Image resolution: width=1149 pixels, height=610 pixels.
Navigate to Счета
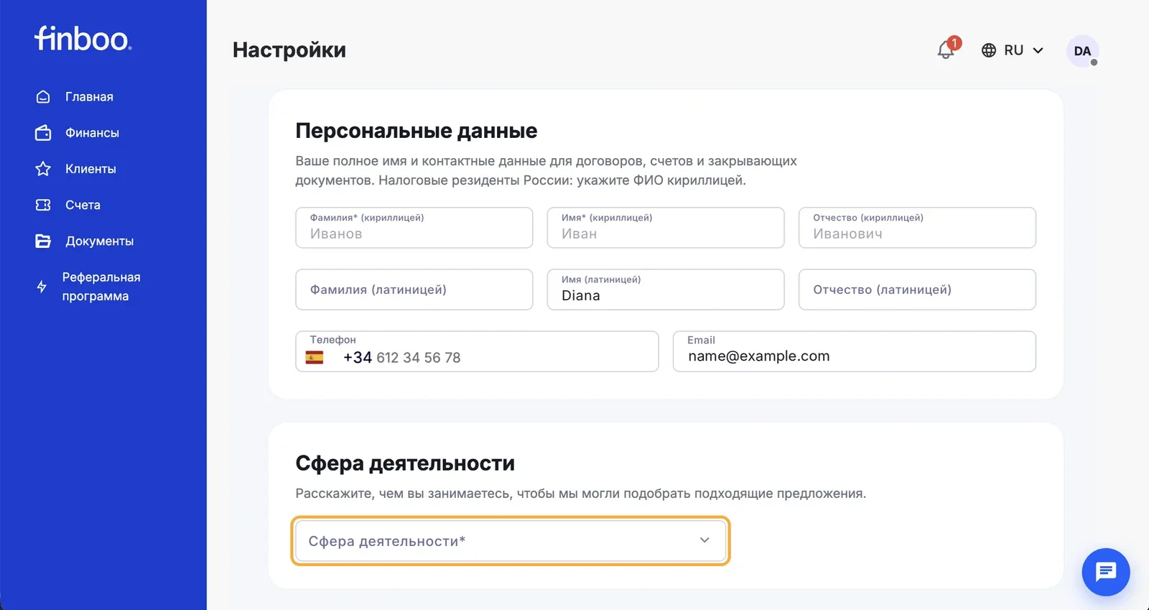[x=83, y=205]
